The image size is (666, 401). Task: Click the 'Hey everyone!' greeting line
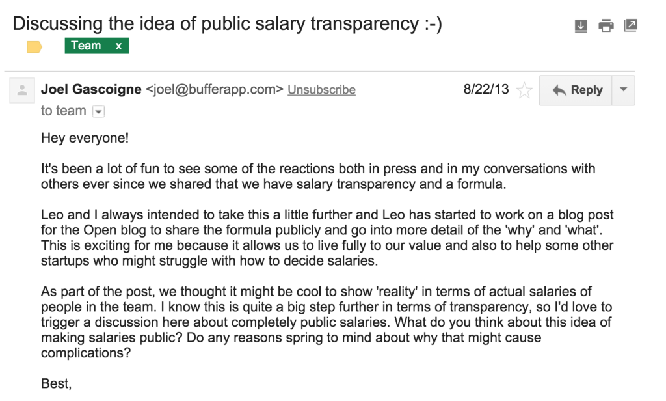[x=85, y=138]
